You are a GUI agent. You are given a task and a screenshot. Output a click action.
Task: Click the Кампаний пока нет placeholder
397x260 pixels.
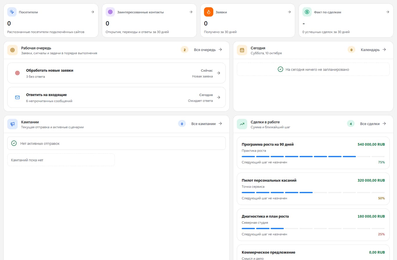(x=61, y=160)
